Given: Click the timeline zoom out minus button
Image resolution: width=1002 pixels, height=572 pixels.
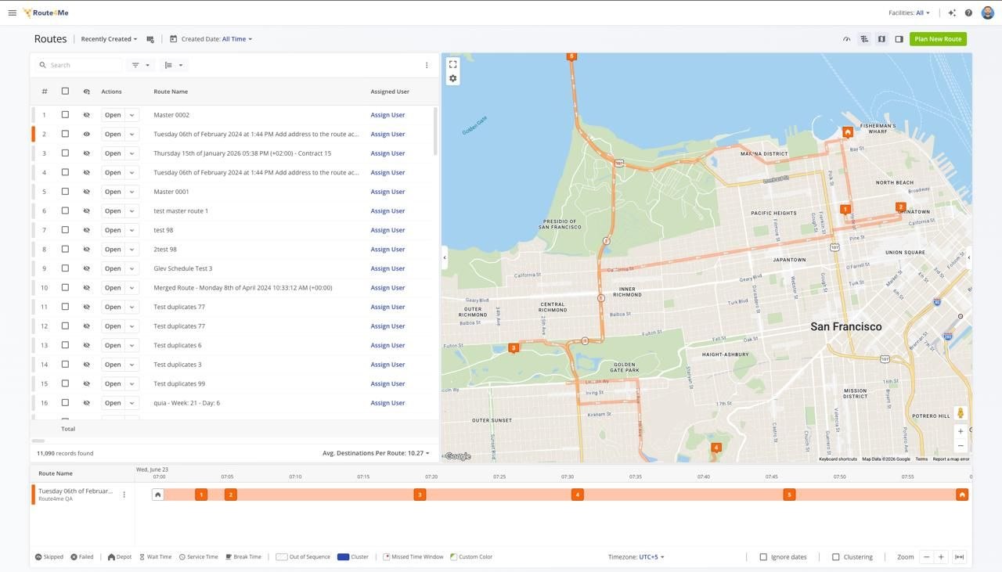Looking at the screenshot, I should pos(926,557).
